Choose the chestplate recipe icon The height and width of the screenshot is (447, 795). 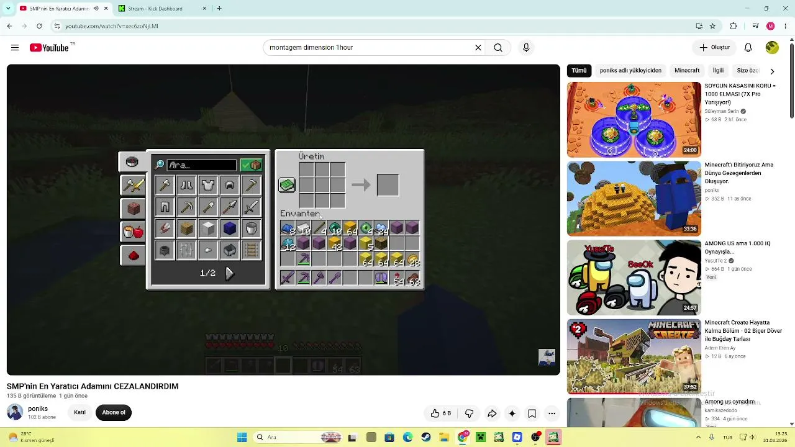pos(208,185)
